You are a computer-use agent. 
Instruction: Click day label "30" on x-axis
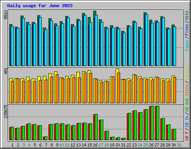(x=173, y=145)
